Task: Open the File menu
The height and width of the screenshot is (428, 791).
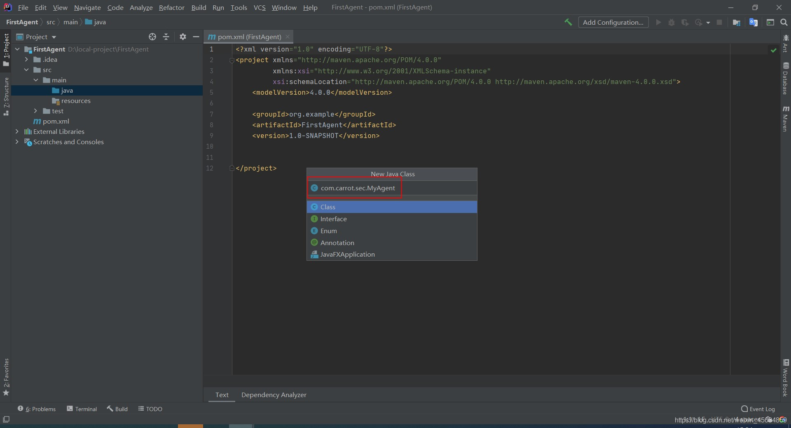Action: pos(23,7)
